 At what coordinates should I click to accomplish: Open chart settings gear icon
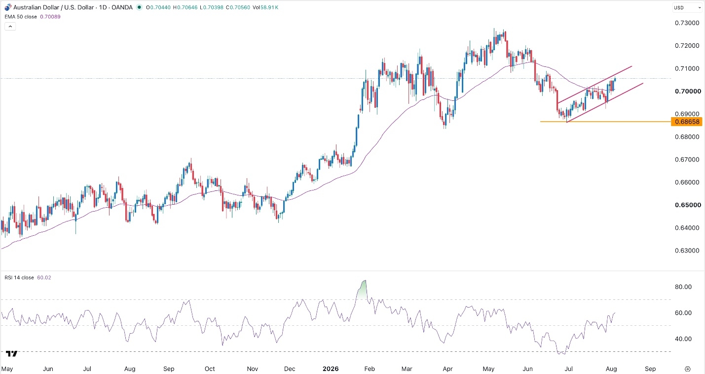point(688,369)
